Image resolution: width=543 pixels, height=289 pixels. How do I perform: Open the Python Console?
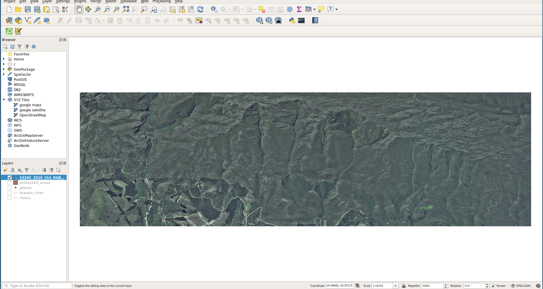291,20
